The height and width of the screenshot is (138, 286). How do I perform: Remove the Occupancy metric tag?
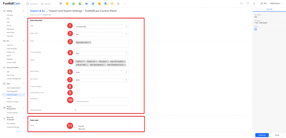click(108, 62)
